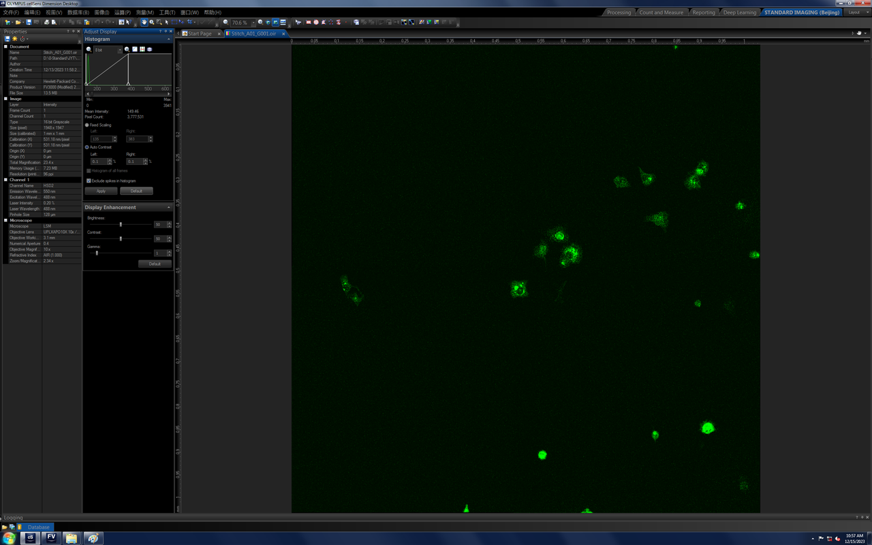Select the Auto Contrast radio button

(87, 147)
